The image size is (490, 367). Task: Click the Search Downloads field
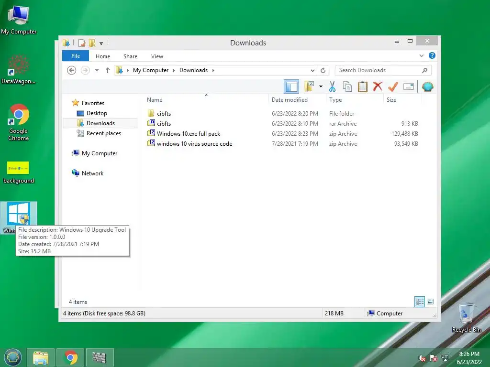pyautogui.click(x=383, y=70)
